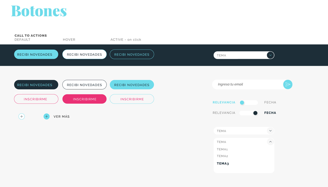Click the outlined plus circle icon
This screenshot has height=187, width=328.
point(22,116)
